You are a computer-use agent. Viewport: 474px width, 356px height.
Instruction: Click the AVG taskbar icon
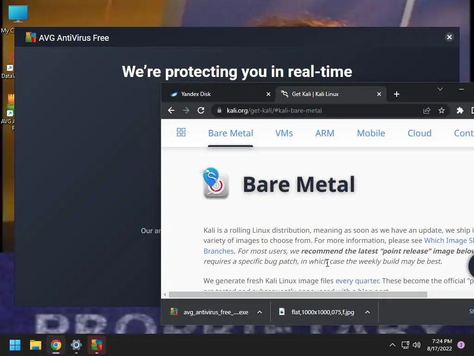(97, 345)
